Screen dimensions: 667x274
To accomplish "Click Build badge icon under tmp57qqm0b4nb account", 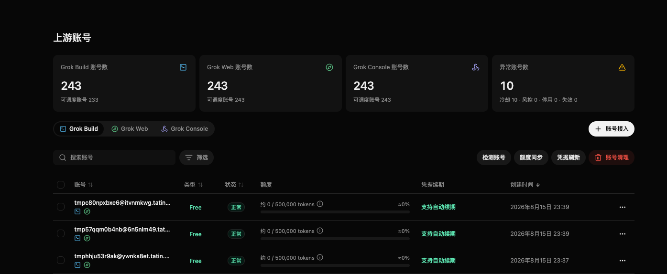I will tap(77, 238).
